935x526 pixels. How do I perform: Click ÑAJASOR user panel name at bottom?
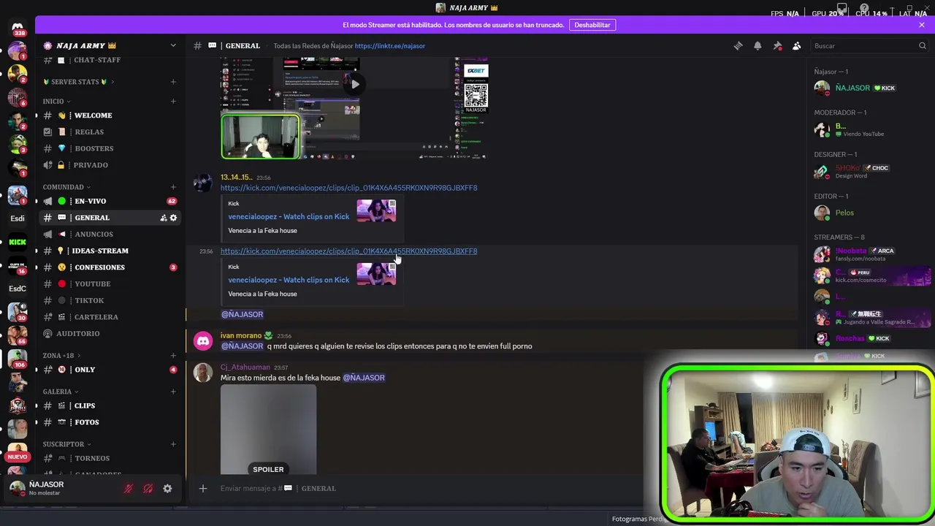46,484
